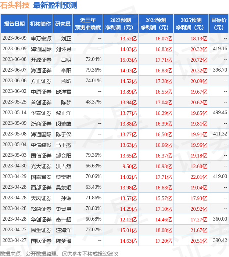The width and height of the screenshot is (229, 257).
Task: Click the 2023预测净利润 column header
Action: point(121,24)
